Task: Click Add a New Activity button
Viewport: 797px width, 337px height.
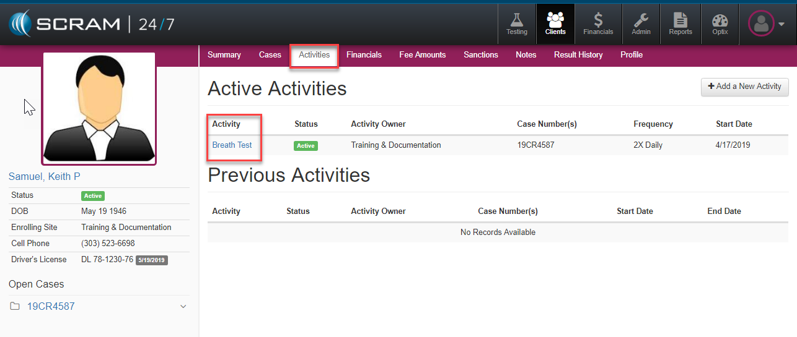Action: click(x=744, y=87)
